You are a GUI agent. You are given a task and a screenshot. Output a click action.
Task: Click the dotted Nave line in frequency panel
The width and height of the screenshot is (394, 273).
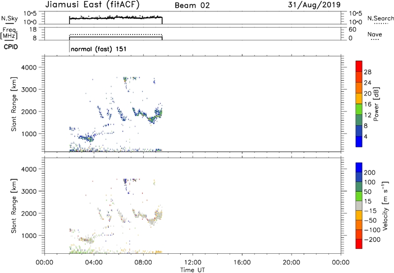116,34
